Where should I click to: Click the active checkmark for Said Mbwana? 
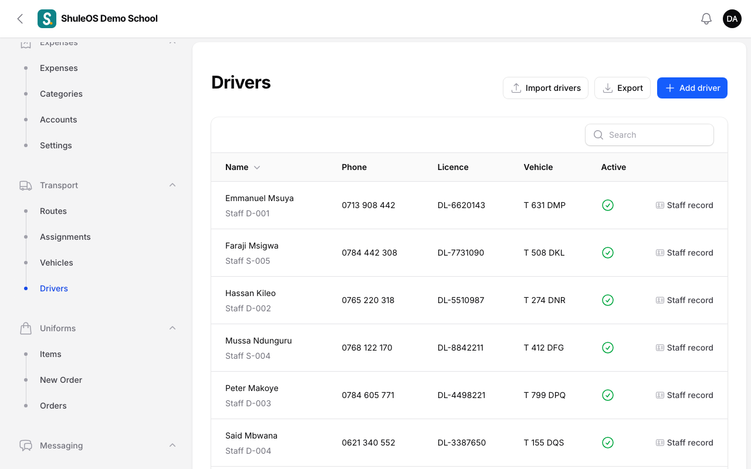pyautogui.click(x=608, y=443)
